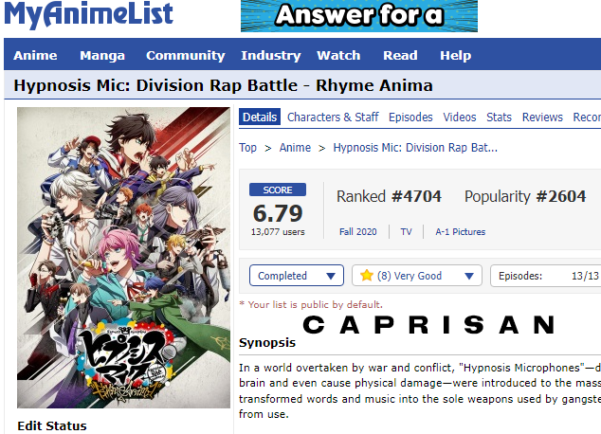
Task: Open the Industry menu
Action: coord(271,55)
